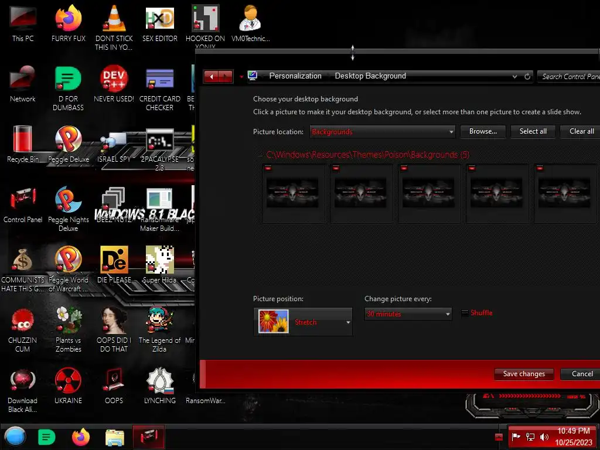
Task: Click the Browse button
Action: coord(483,131)
